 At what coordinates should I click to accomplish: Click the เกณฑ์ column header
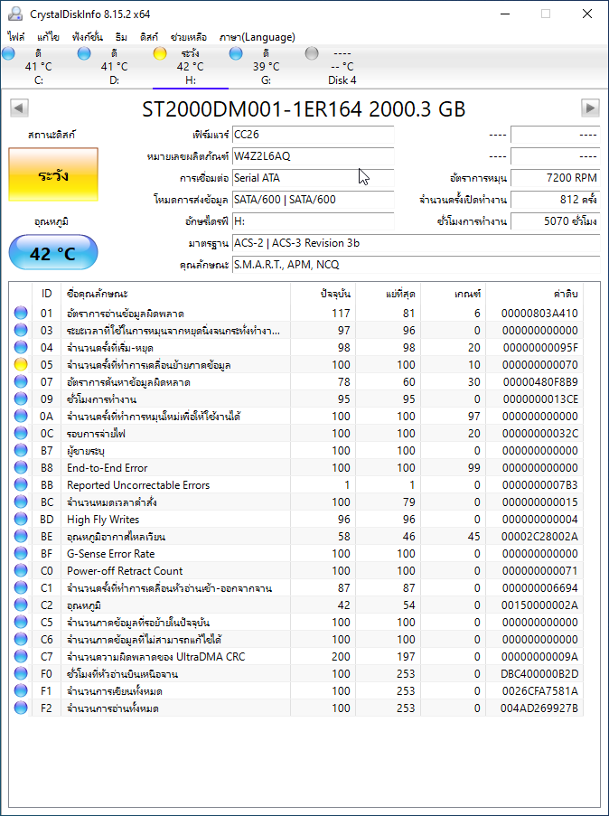tap(453, 294)
